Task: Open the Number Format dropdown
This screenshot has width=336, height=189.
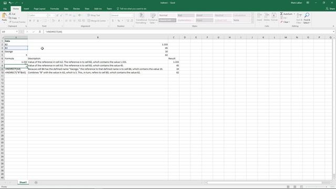Action: 132,15
